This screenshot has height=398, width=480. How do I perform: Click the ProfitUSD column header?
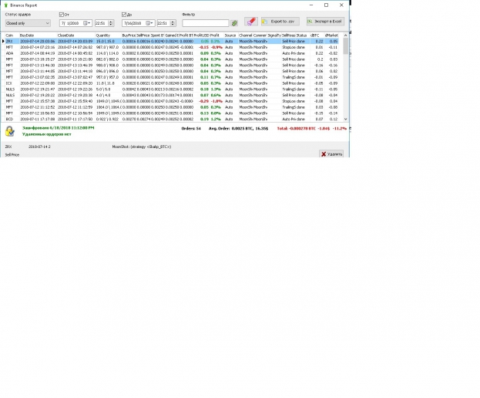click(x=201, y=35)
